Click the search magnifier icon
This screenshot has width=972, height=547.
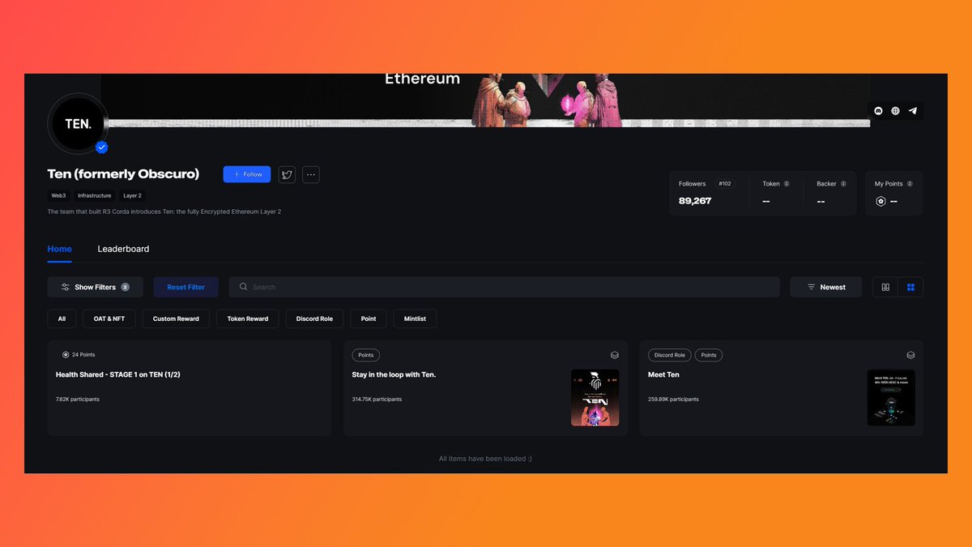coord(243,287)
